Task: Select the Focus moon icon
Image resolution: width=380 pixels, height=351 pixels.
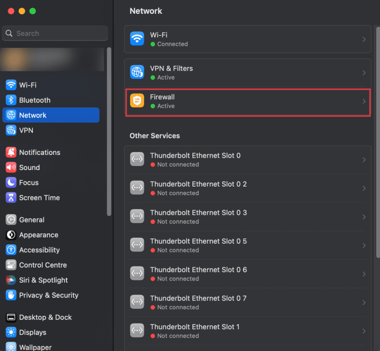Action: pyautogui.click(x=10, y=182)
